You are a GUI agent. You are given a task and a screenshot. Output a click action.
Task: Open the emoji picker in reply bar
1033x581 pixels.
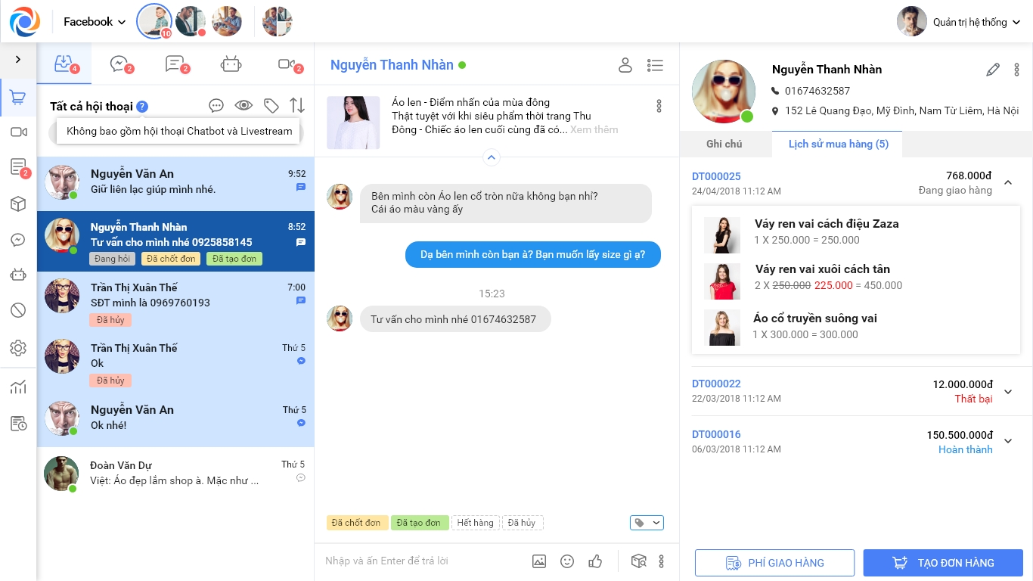(567, 561)
